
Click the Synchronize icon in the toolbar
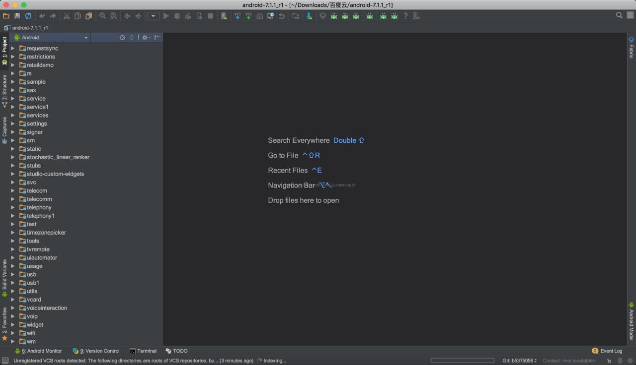(28, 16)
